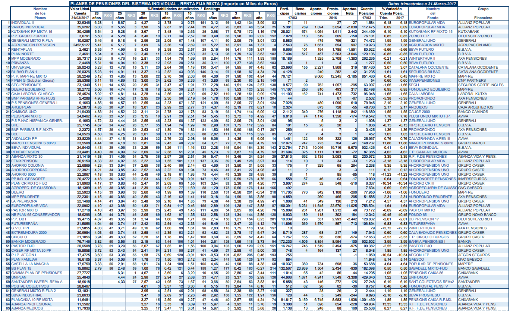Select fund 'CAJAGRANADA V.PEN III'
This screenshot has height=311, width=510.
point(430,138)
